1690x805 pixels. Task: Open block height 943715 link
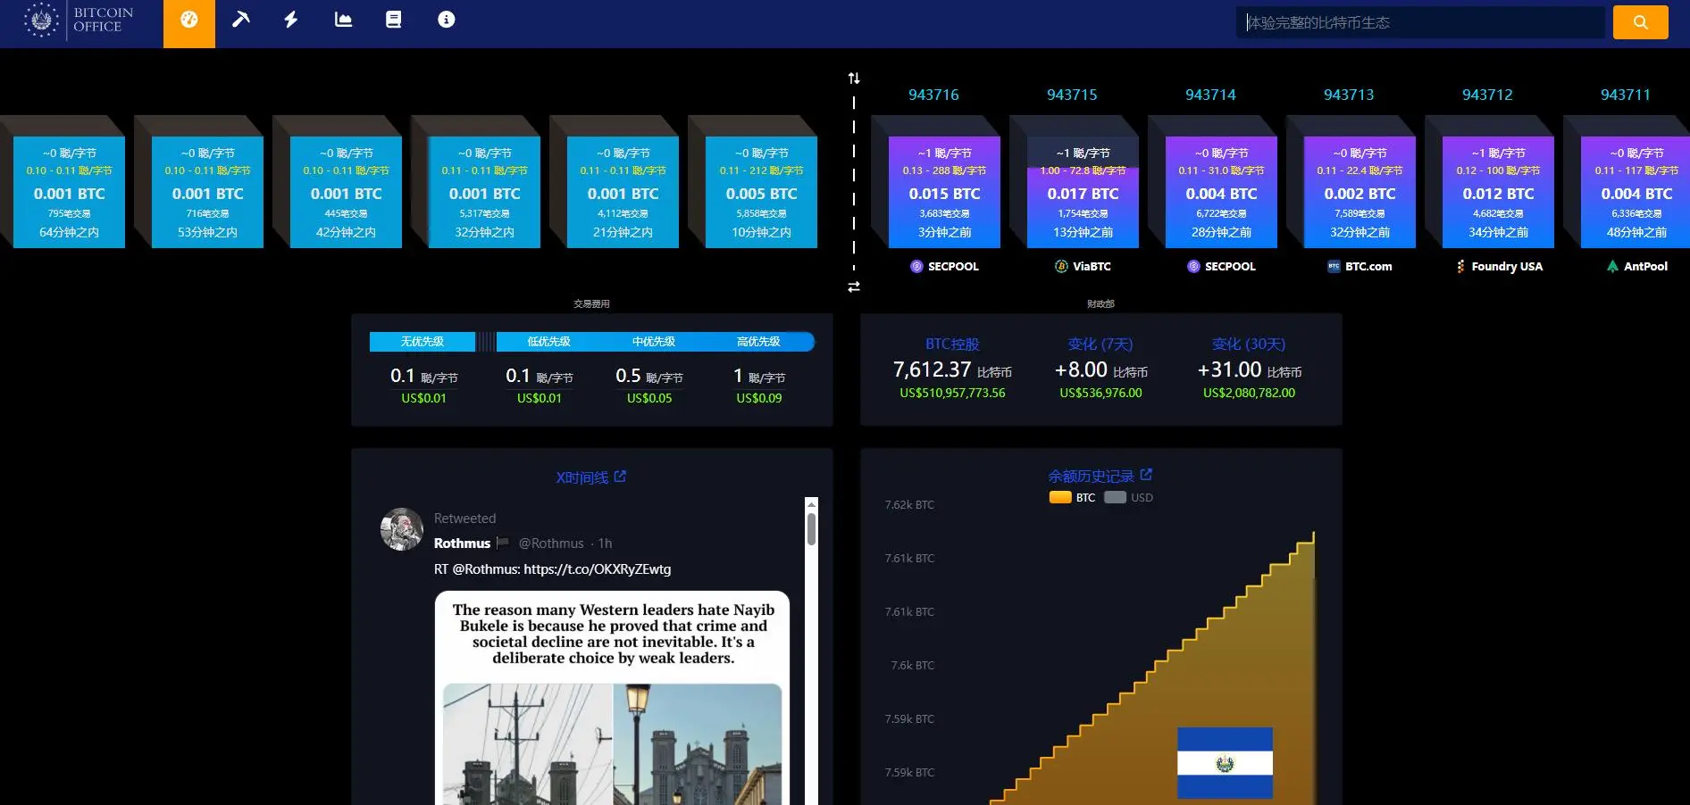(1072, 95)
